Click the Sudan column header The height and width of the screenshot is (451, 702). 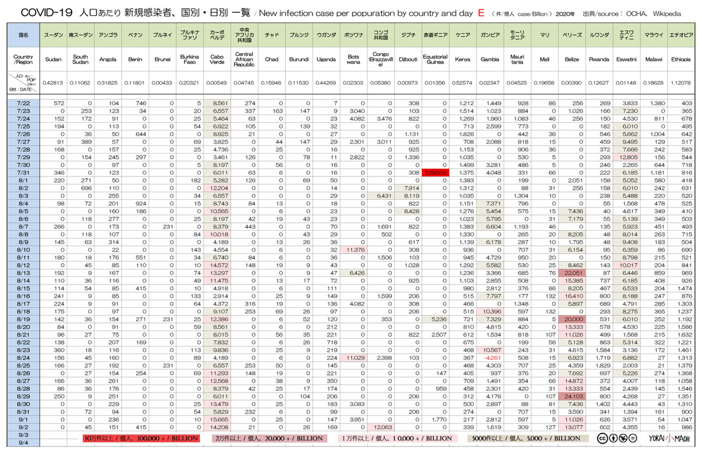53,60
